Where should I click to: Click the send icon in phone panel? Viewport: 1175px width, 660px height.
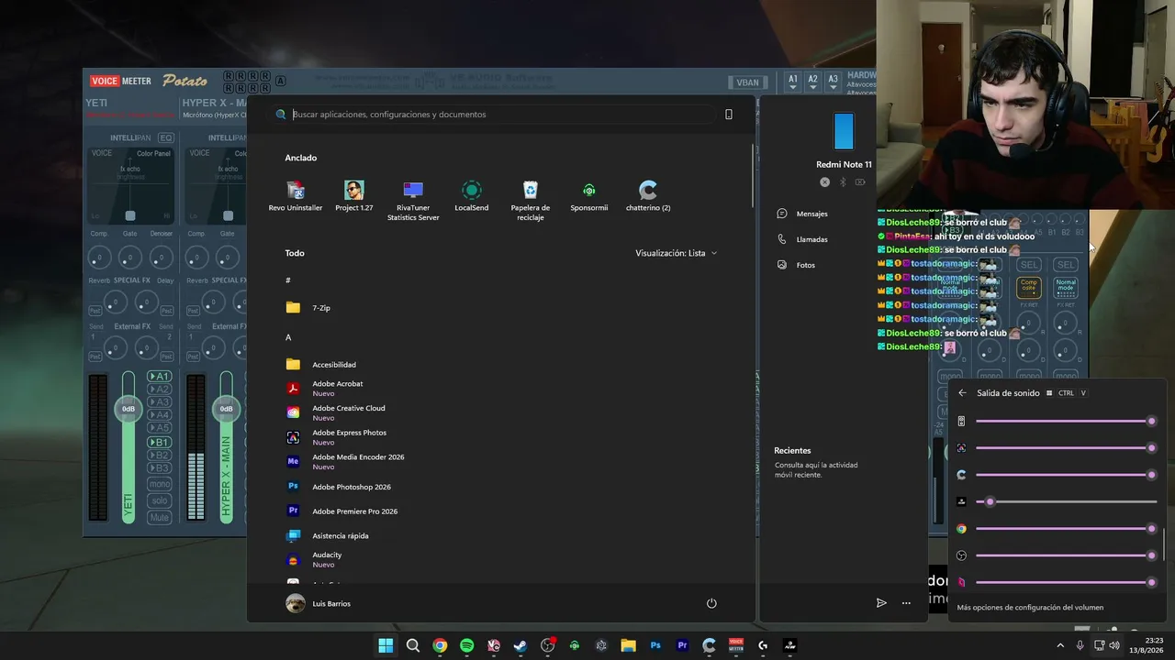coord(881,603)
